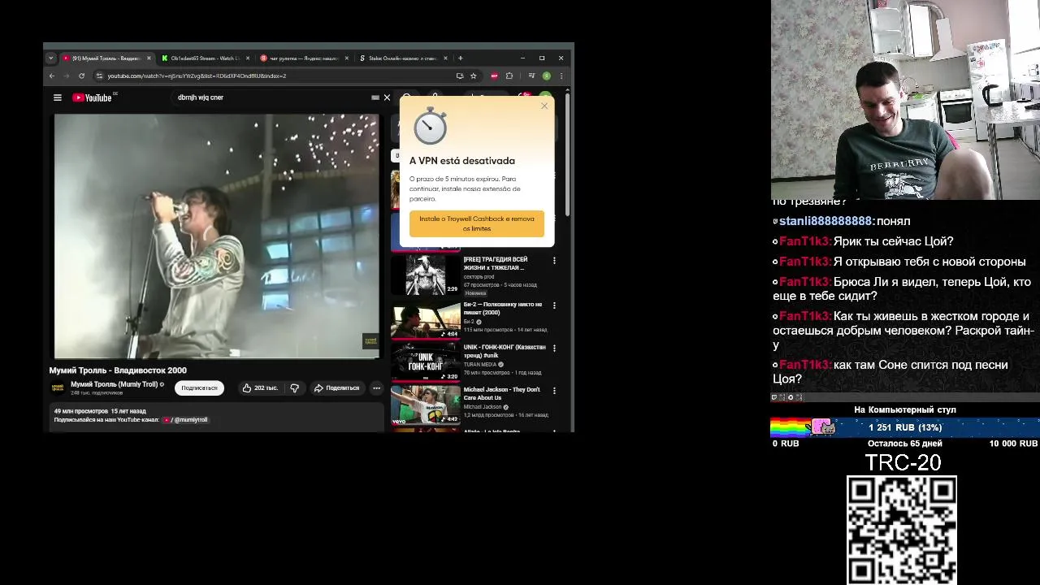This screenshot has height=585, width=1040.
Task: Open the @mumiytroll channel link
Action: (186, 420)
